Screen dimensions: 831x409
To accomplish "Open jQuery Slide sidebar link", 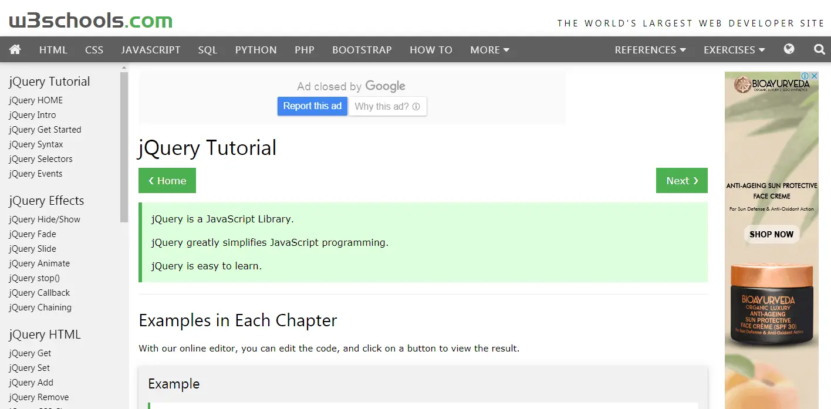I will 32,249.
